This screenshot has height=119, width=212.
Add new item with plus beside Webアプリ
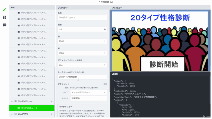pyautogui.click(x=52, y=114)
